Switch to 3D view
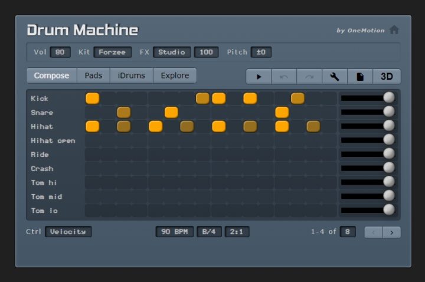425x282 pixels. pos(387,77)
